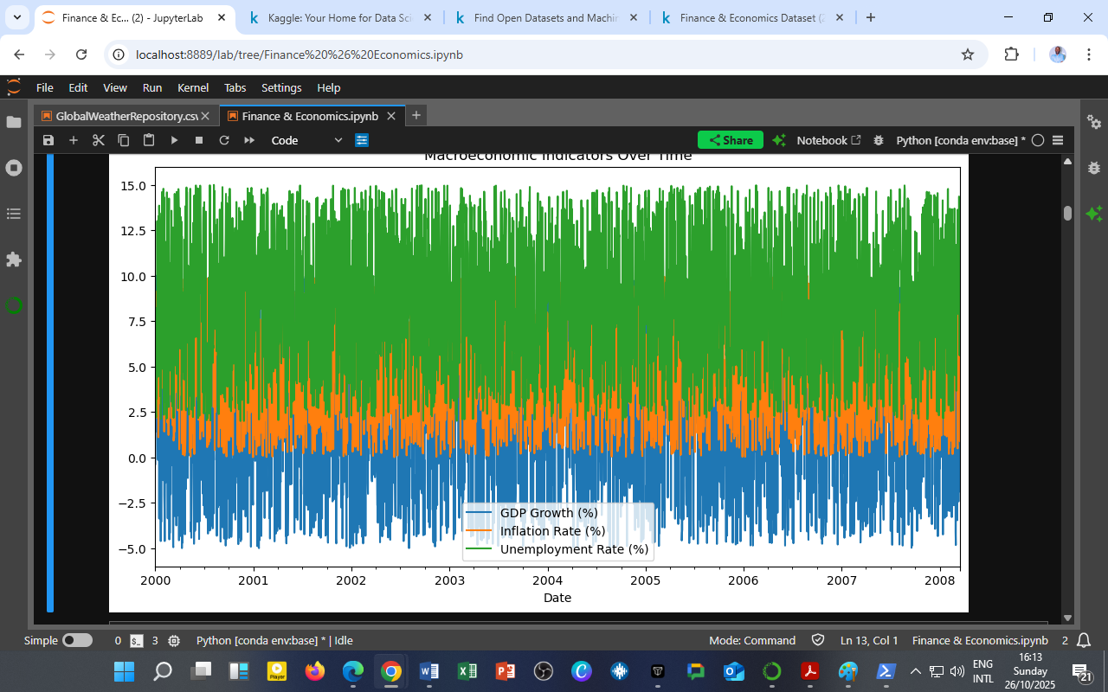
Task: Expand the Chrome tab search dropdown
Action: click(x=16, y=17)
